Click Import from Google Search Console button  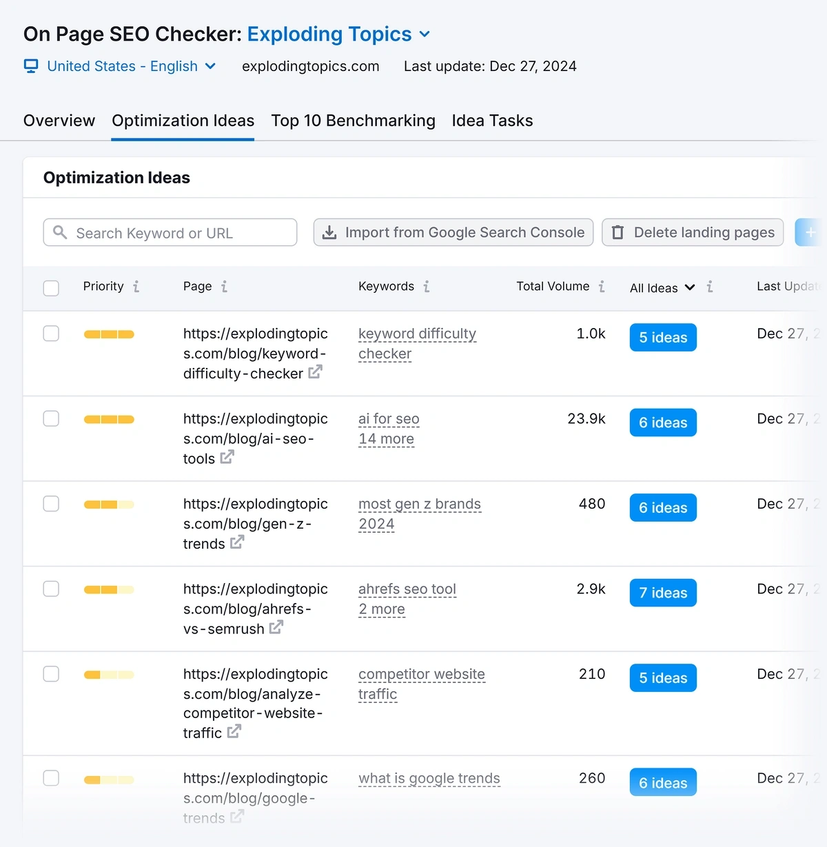pyautogui.click(x=453, y=232)
